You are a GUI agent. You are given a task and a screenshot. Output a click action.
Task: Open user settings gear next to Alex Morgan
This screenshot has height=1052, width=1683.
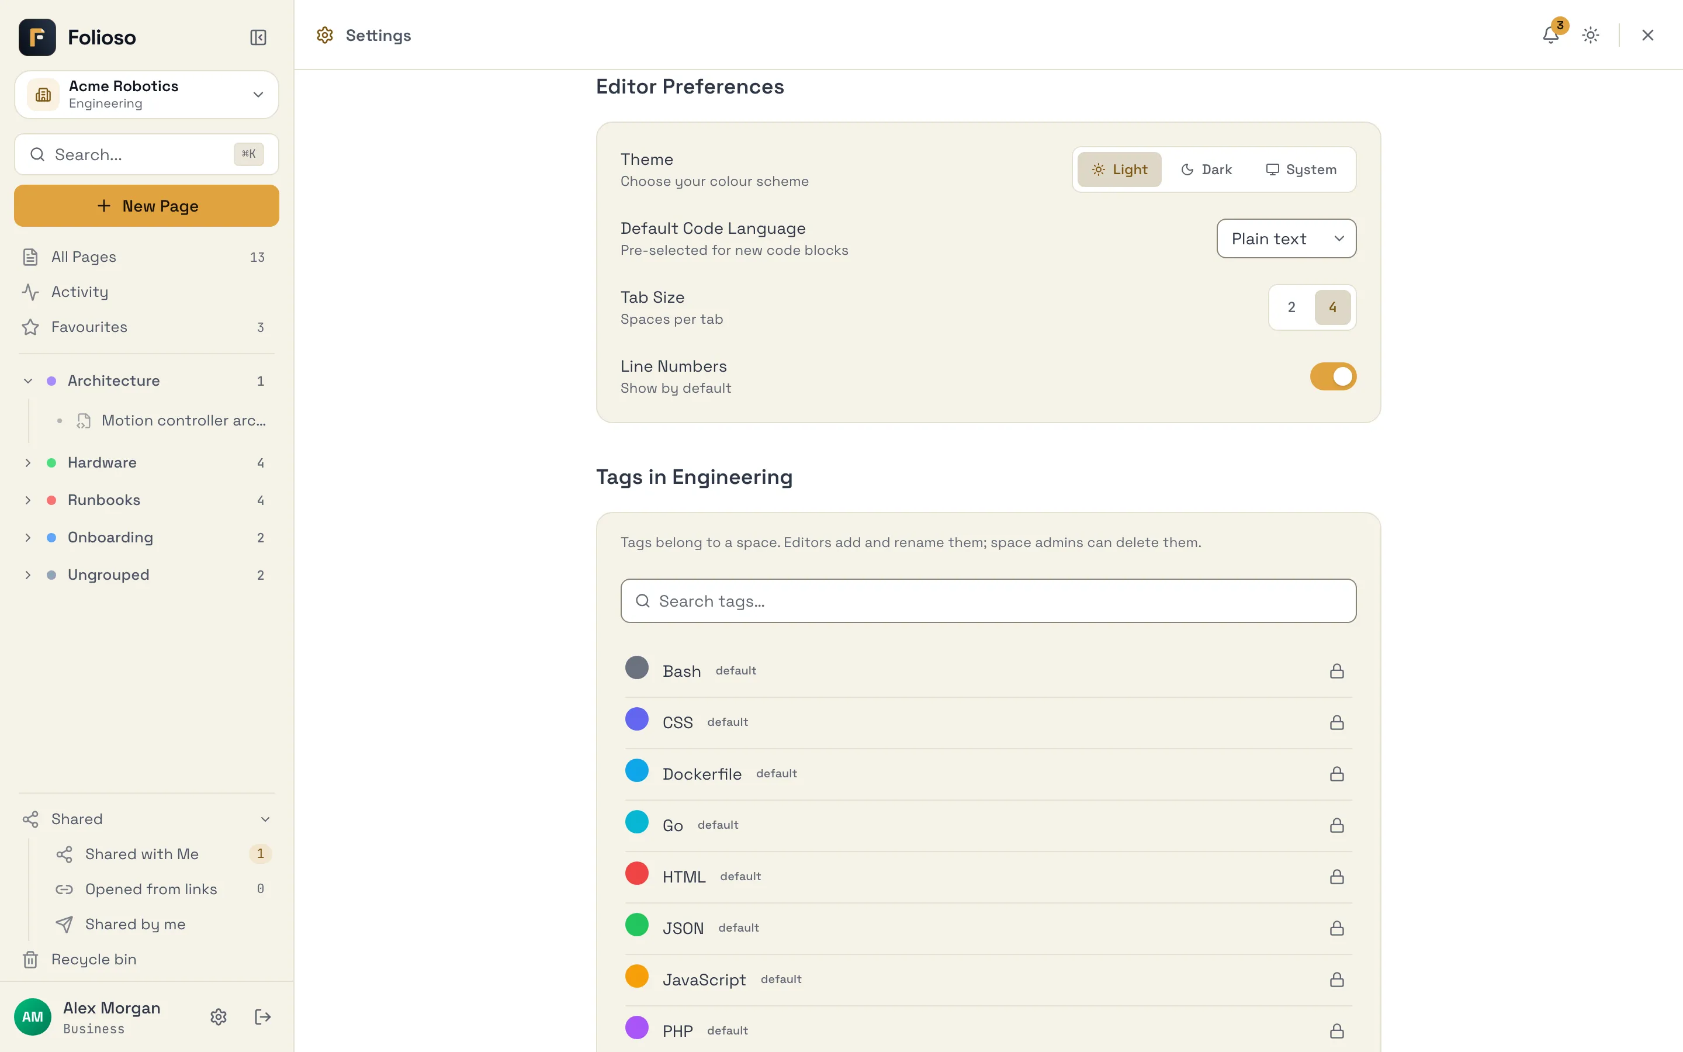click(x=219, y=1016)
